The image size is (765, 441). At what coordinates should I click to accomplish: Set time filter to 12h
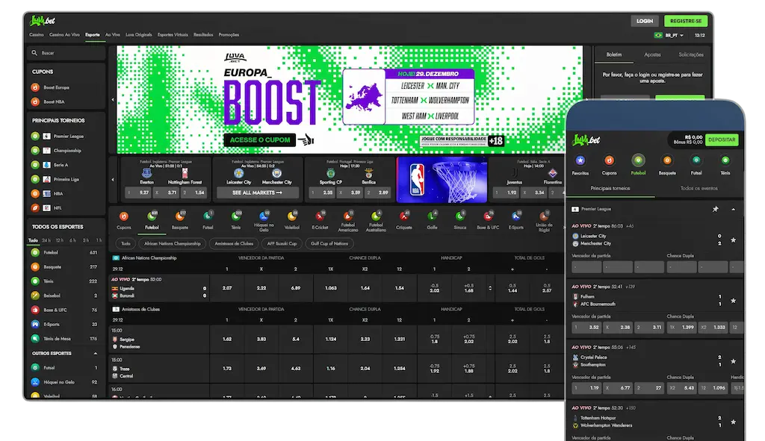tap(60, 240)
